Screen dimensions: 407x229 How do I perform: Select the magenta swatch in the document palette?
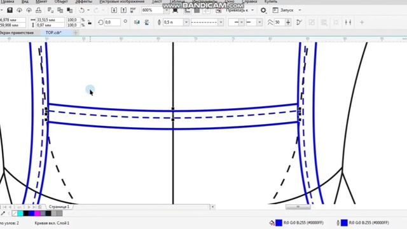[x=37, y=214]
